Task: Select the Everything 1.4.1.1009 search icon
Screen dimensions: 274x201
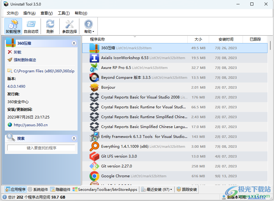Action: (x=94, y=147)
